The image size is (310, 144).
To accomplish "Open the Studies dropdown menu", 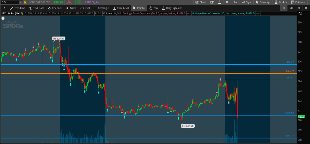I will pos(281,2).
